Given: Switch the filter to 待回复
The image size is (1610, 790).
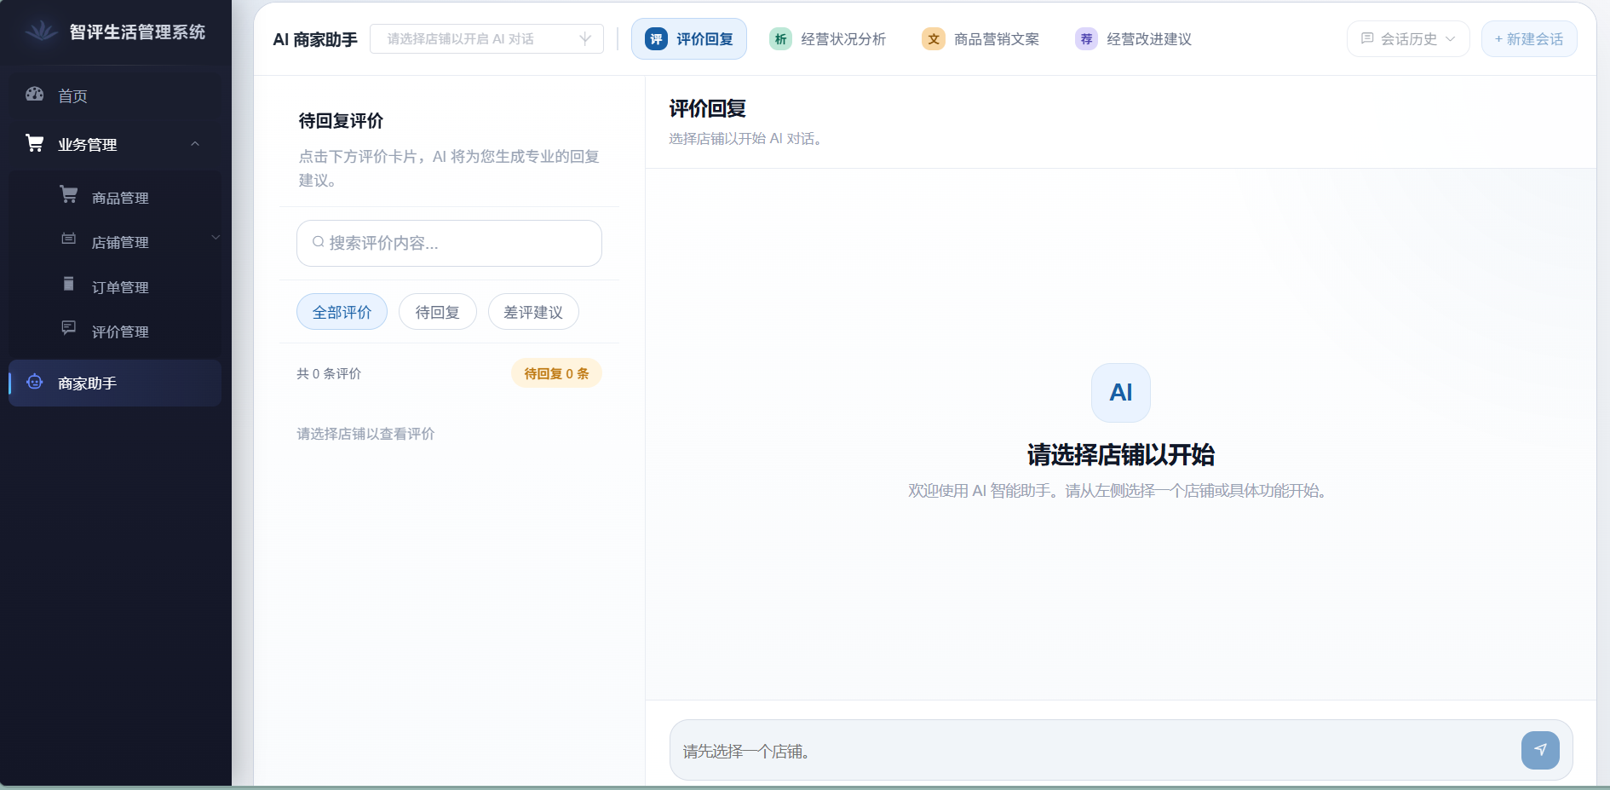Looking at the screenshot, I should point(437,312).
